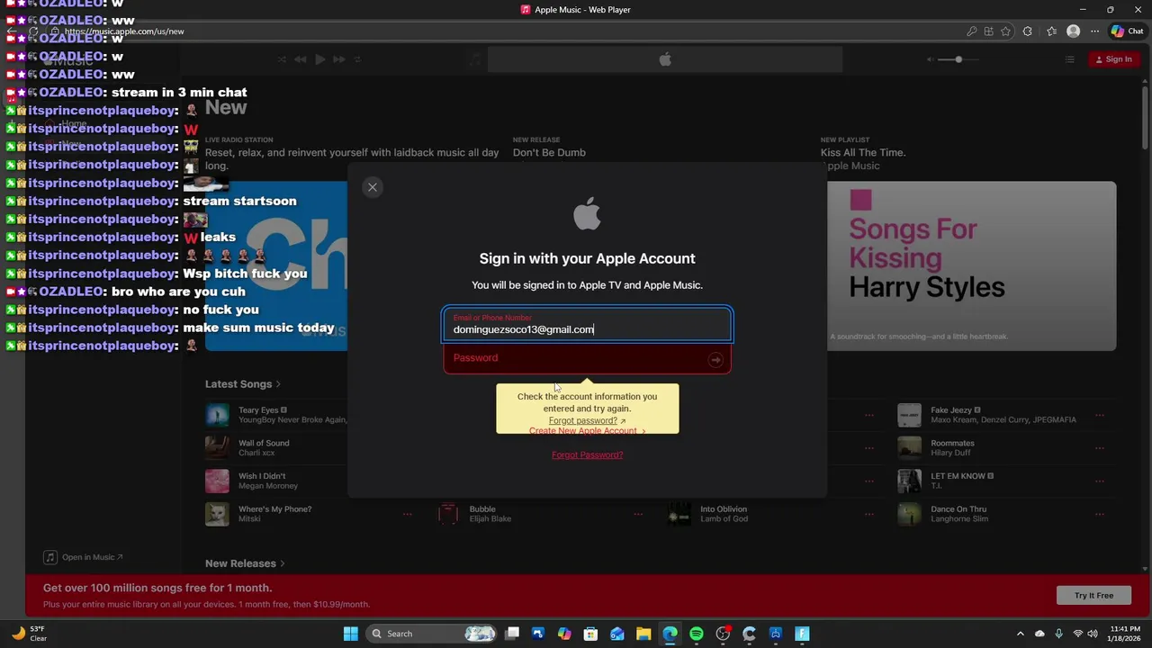Open Into Oblivion song artwork
Screen dimensions: 1152x648
coord(679,514)
